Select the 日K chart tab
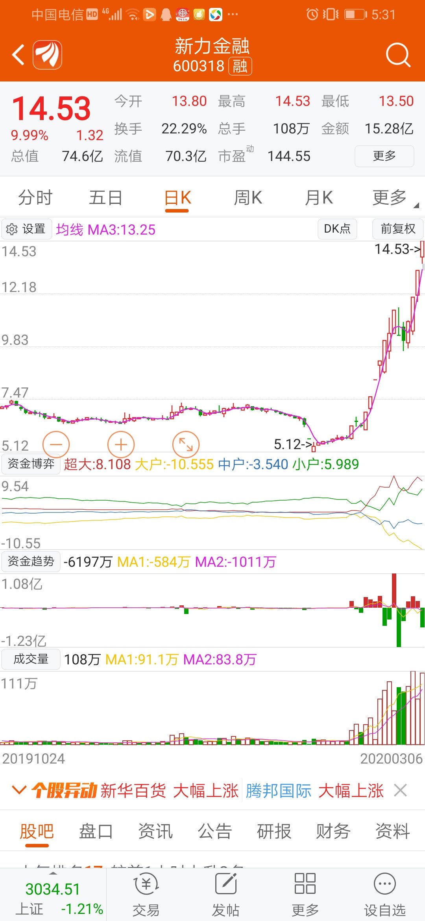 (177, 198)
